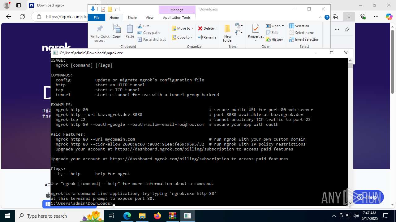Collapse the File Explorer ribbon chevron
Image resolution: width=396 pixels, height=222 pixels.
click(x=320, y=18)
